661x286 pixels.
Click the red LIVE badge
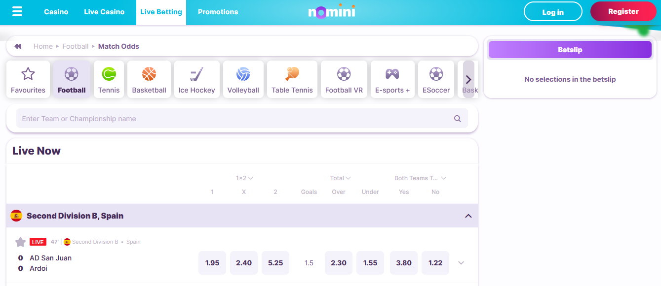38,242
